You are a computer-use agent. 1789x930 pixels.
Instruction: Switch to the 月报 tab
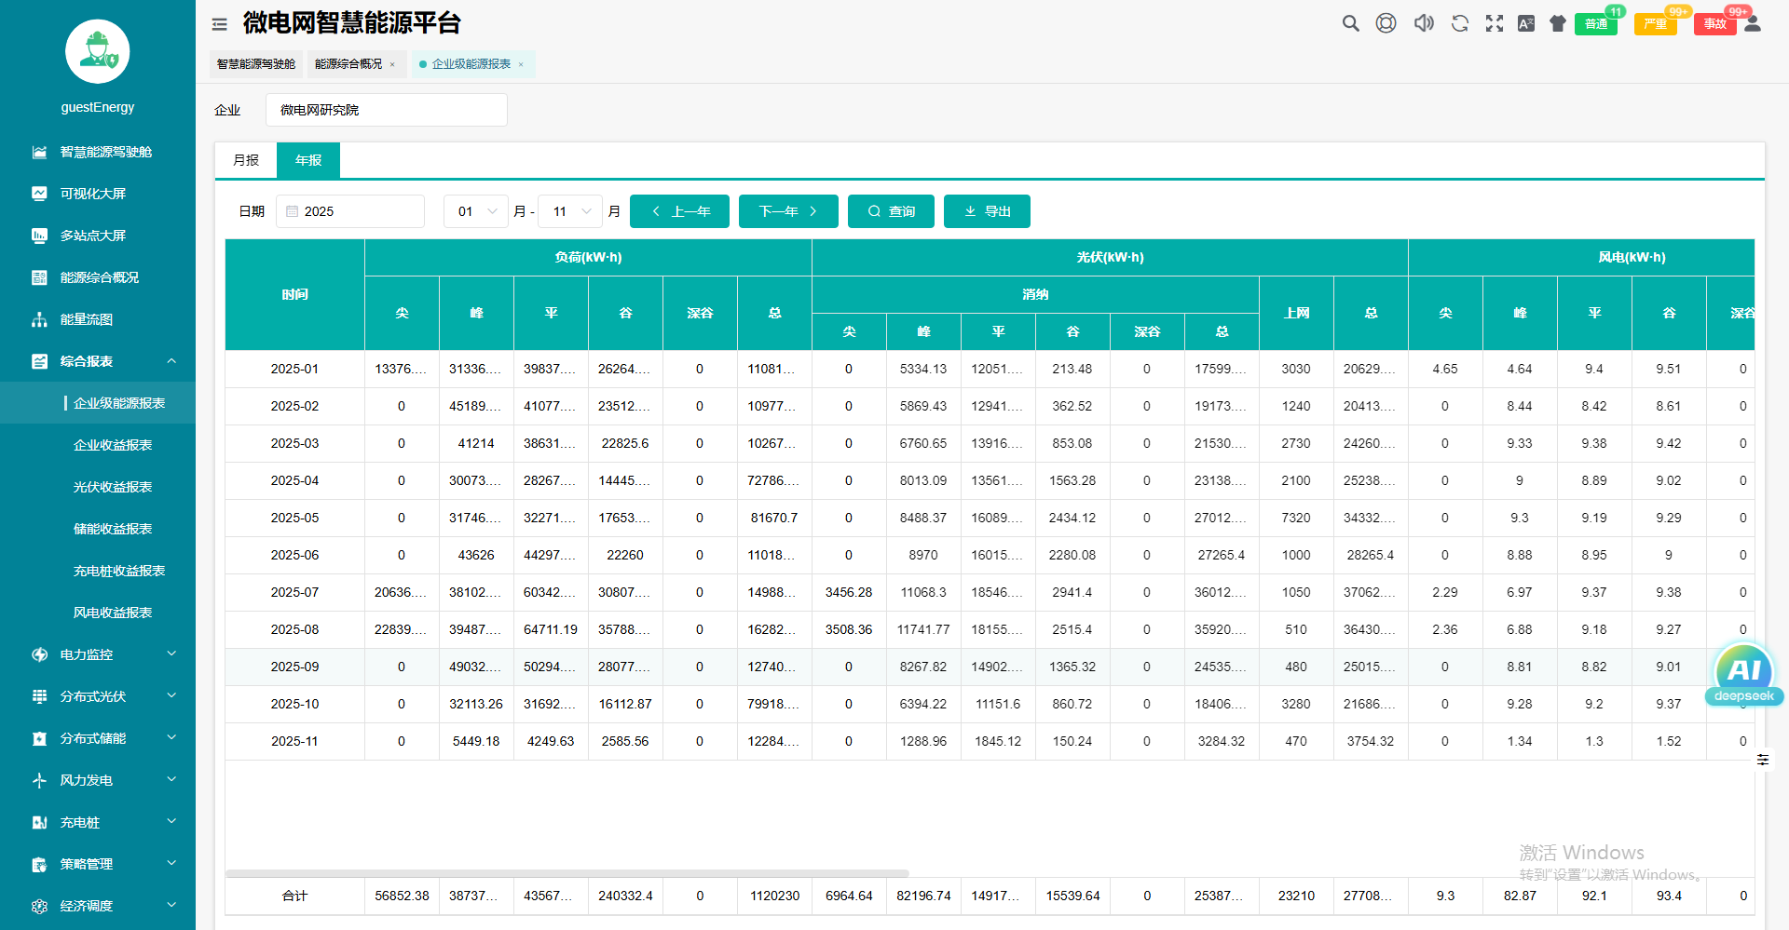click(x=246, y=160)
